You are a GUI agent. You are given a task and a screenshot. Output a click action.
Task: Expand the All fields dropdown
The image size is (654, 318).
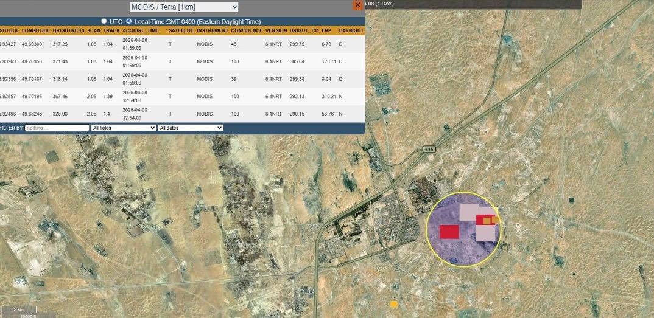click(124, 128)
